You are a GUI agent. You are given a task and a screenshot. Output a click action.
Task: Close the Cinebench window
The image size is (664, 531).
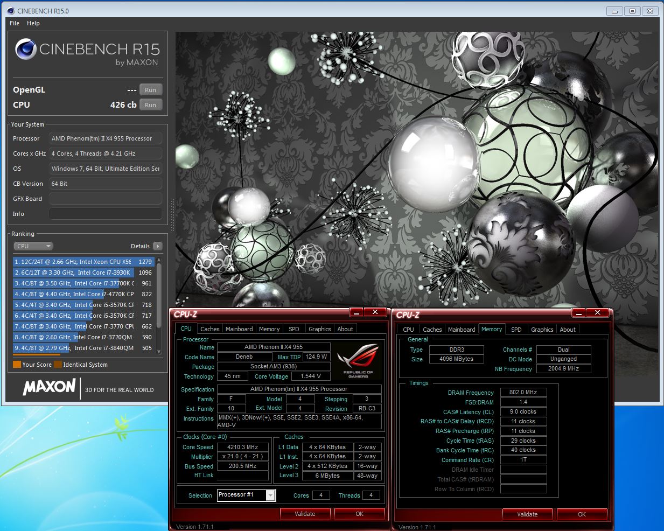click(650, 11)
